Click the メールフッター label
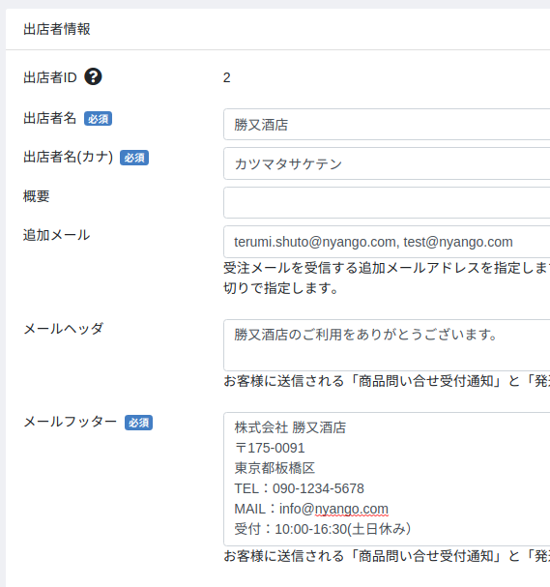The image size is (550, 587). pyautogui.click(x=71, y=422)
